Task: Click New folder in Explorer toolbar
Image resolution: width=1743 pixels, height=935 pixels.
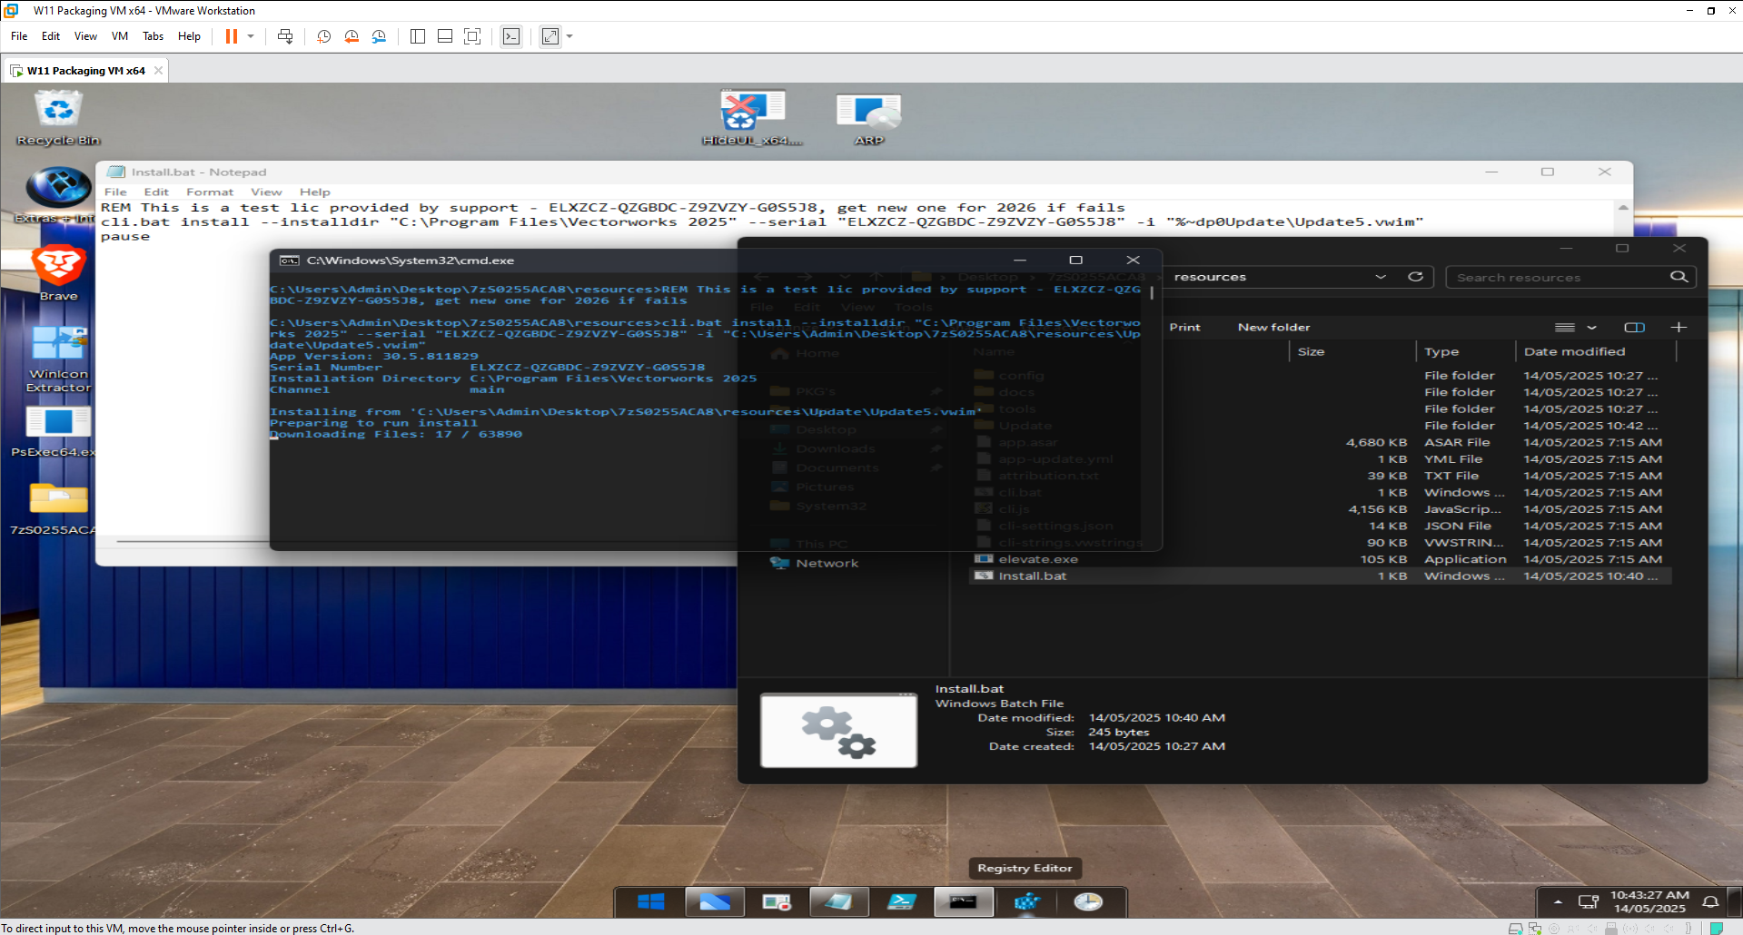Action: point(1273,327)
